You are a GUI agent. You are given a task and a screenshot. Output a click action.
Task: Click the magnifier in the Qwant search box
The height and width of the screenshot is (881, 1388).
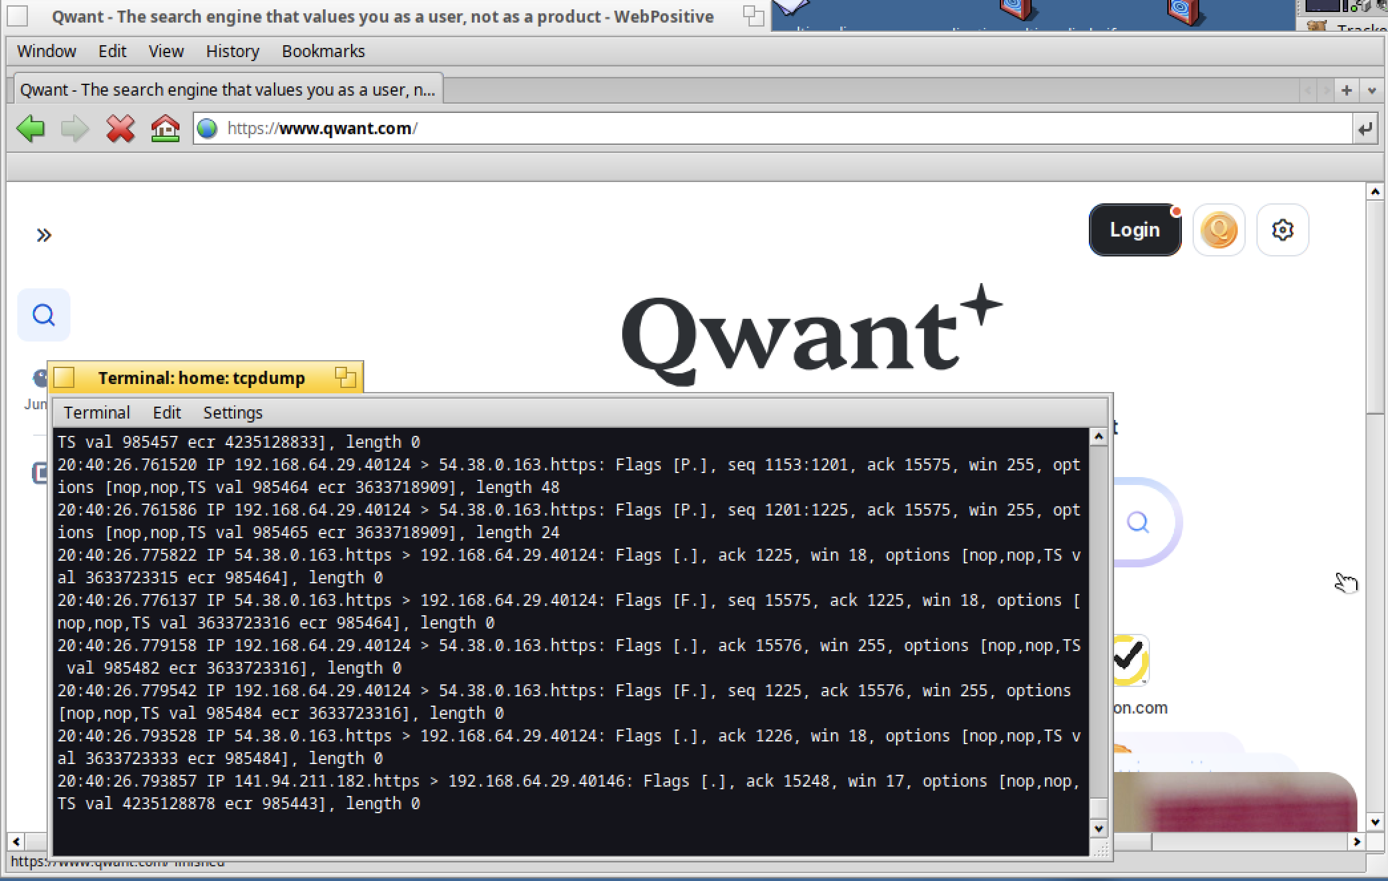1137,523
